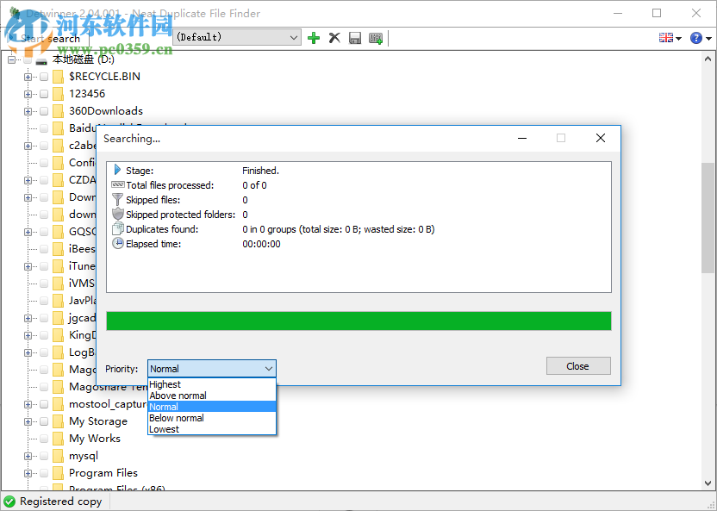Choose Highest priority from the list
The image size is (717, 511).
(x=212, y=384)
